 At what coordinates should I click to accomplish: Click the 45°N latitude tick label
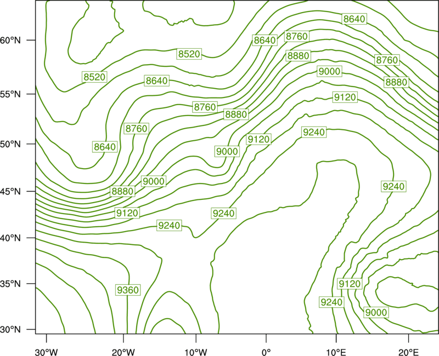pyautogui.click(x=10, y=191)
